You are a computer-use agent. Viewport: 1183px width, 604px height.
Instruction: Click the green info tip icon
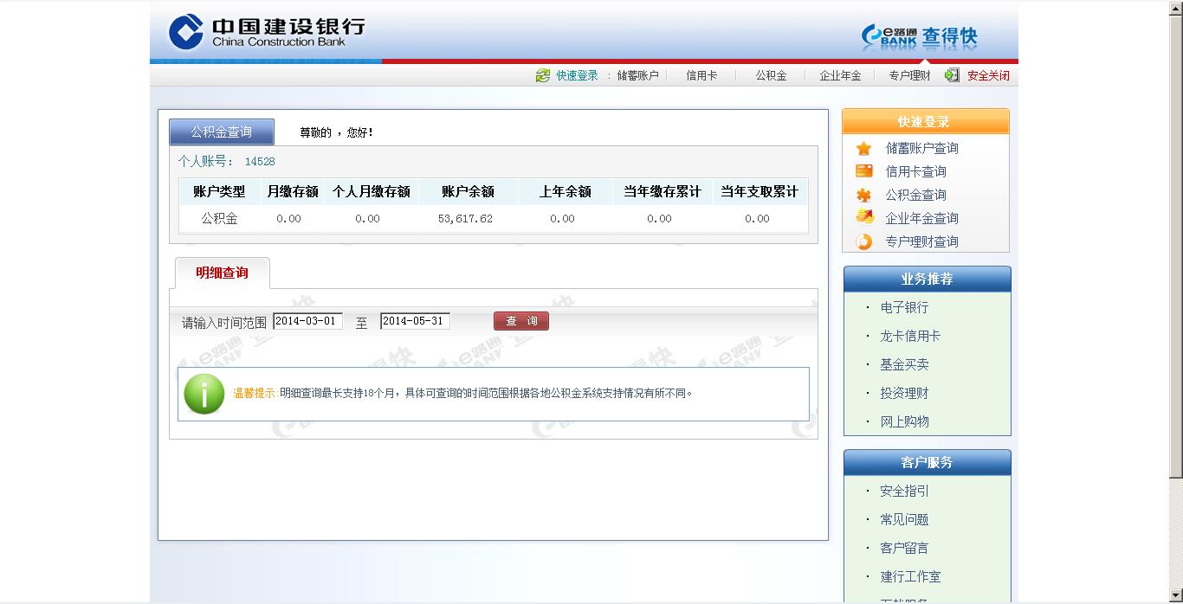(204, 394)
